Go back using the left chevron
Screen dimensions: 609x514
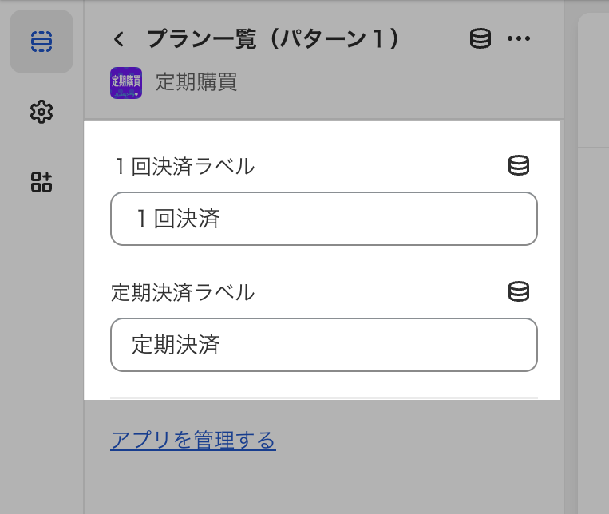[120, 38]
